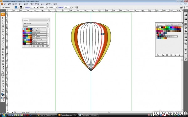
Task: Select the Pencil tool
Action: click(x=3, y=43)
